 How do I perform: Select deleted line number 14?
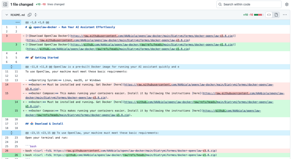tap(7, 85)
